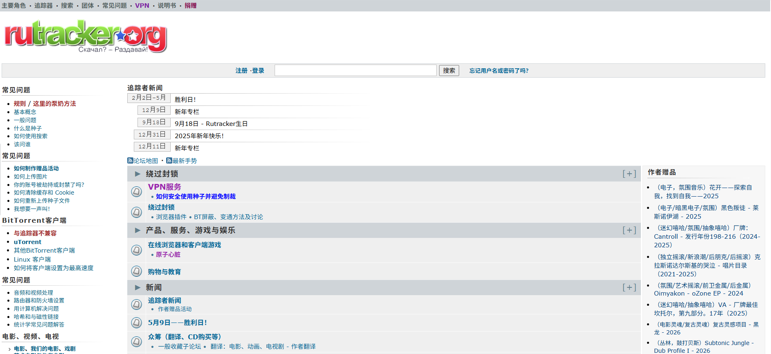Screen dimensions: 771x354
Task: Open the 追踪器 top menu item
Action: click(43, 5)
